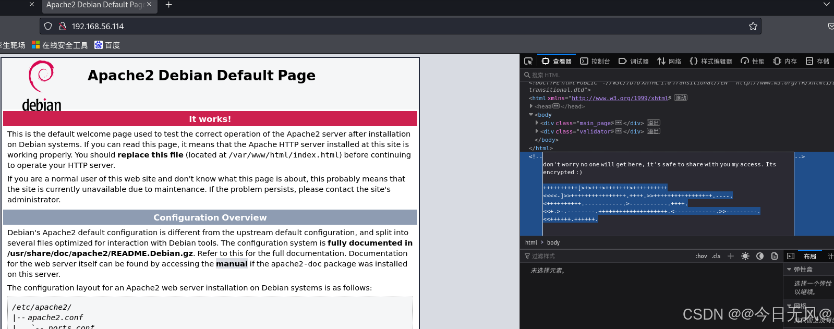Viewport: 834px width, 329px height.
Task: Toggle the :hov pseudo-class panel
Action: coord(702,256)
